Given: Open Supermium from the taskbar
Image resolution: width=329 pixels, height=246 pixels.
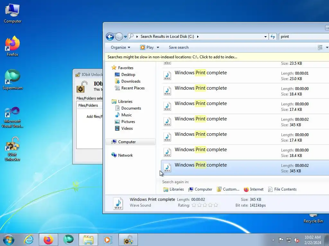Looking at the screenshot, I should coord(68,240).
